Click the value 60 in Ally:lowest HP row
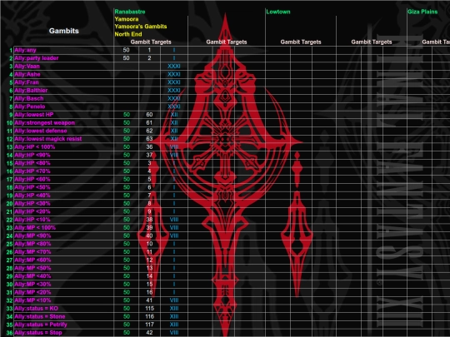This screenshot has height=337, width=450. [149, 115]
